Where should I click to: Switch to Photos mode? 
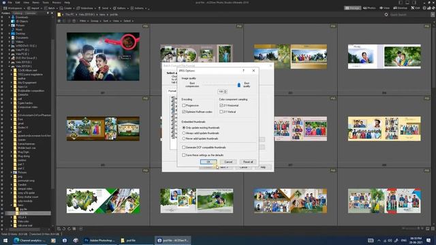(x=369, y=8)
